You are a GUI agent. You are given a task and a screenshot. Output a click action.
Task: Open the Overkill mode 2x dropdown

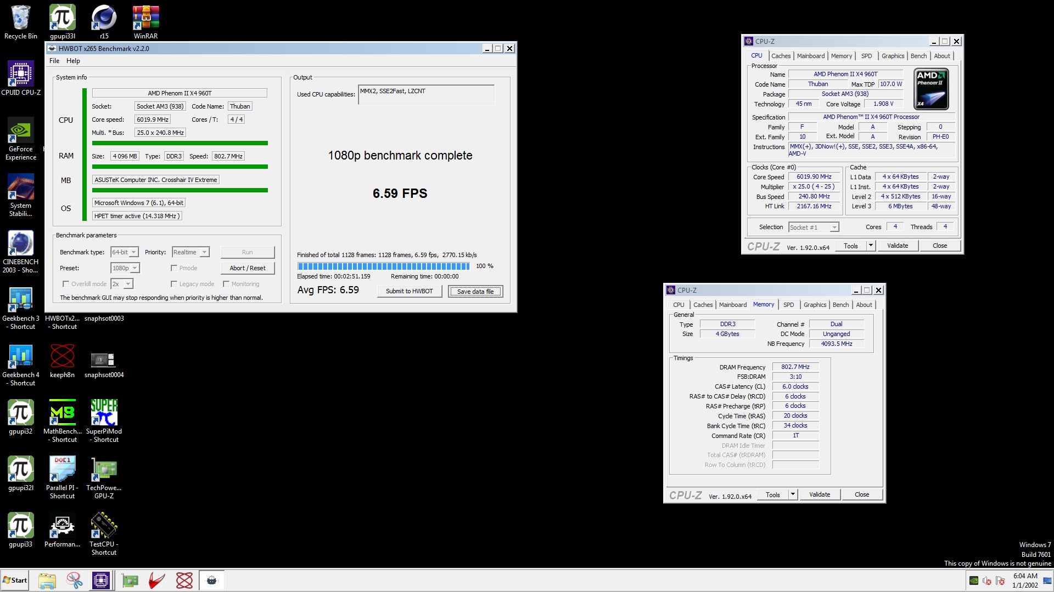[x=122, y=284]
